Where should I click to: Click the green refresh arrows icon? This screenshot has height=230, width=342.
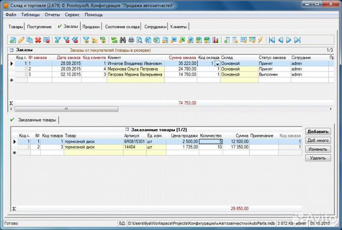click(114, 40)
